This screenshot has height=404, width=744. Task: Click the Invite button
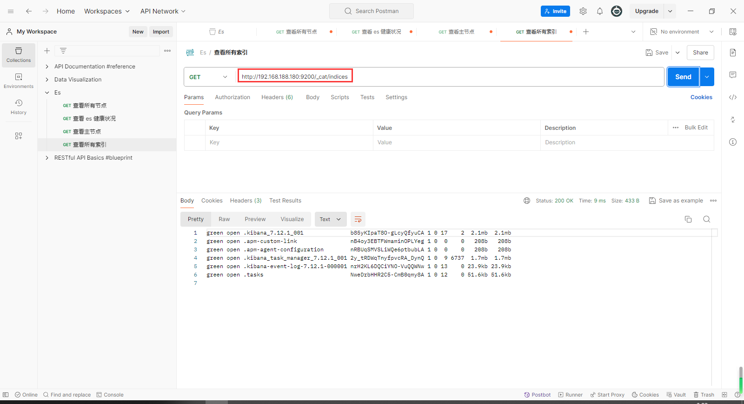coord(555,11)
